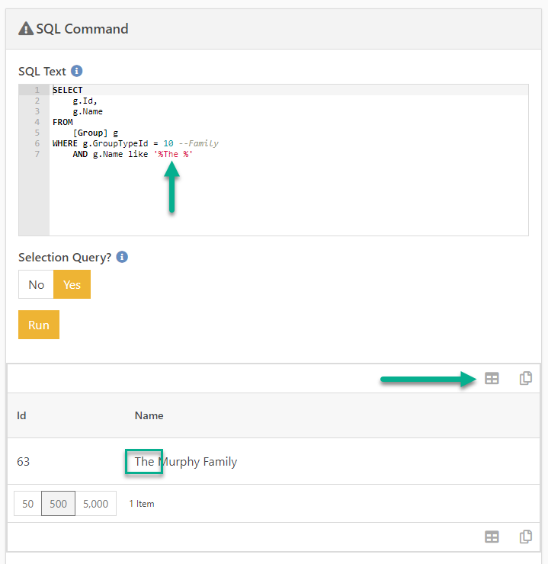Set Selection Query to Yes
Viewport: 548px width, 564px height.
click(72, 284)
